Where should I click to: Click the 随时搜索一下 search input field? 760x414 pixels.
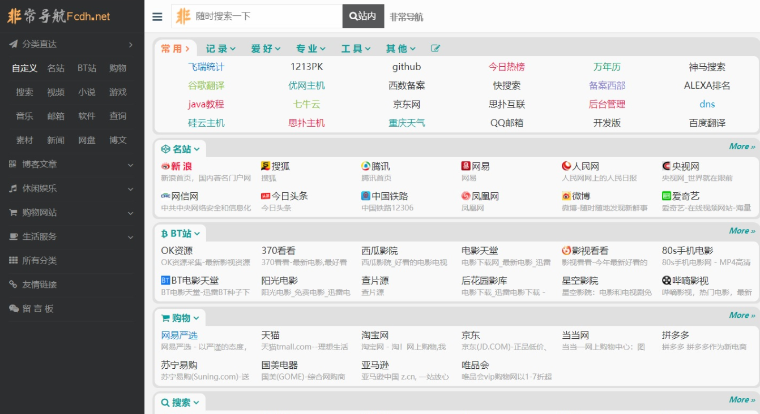point(257,16)
